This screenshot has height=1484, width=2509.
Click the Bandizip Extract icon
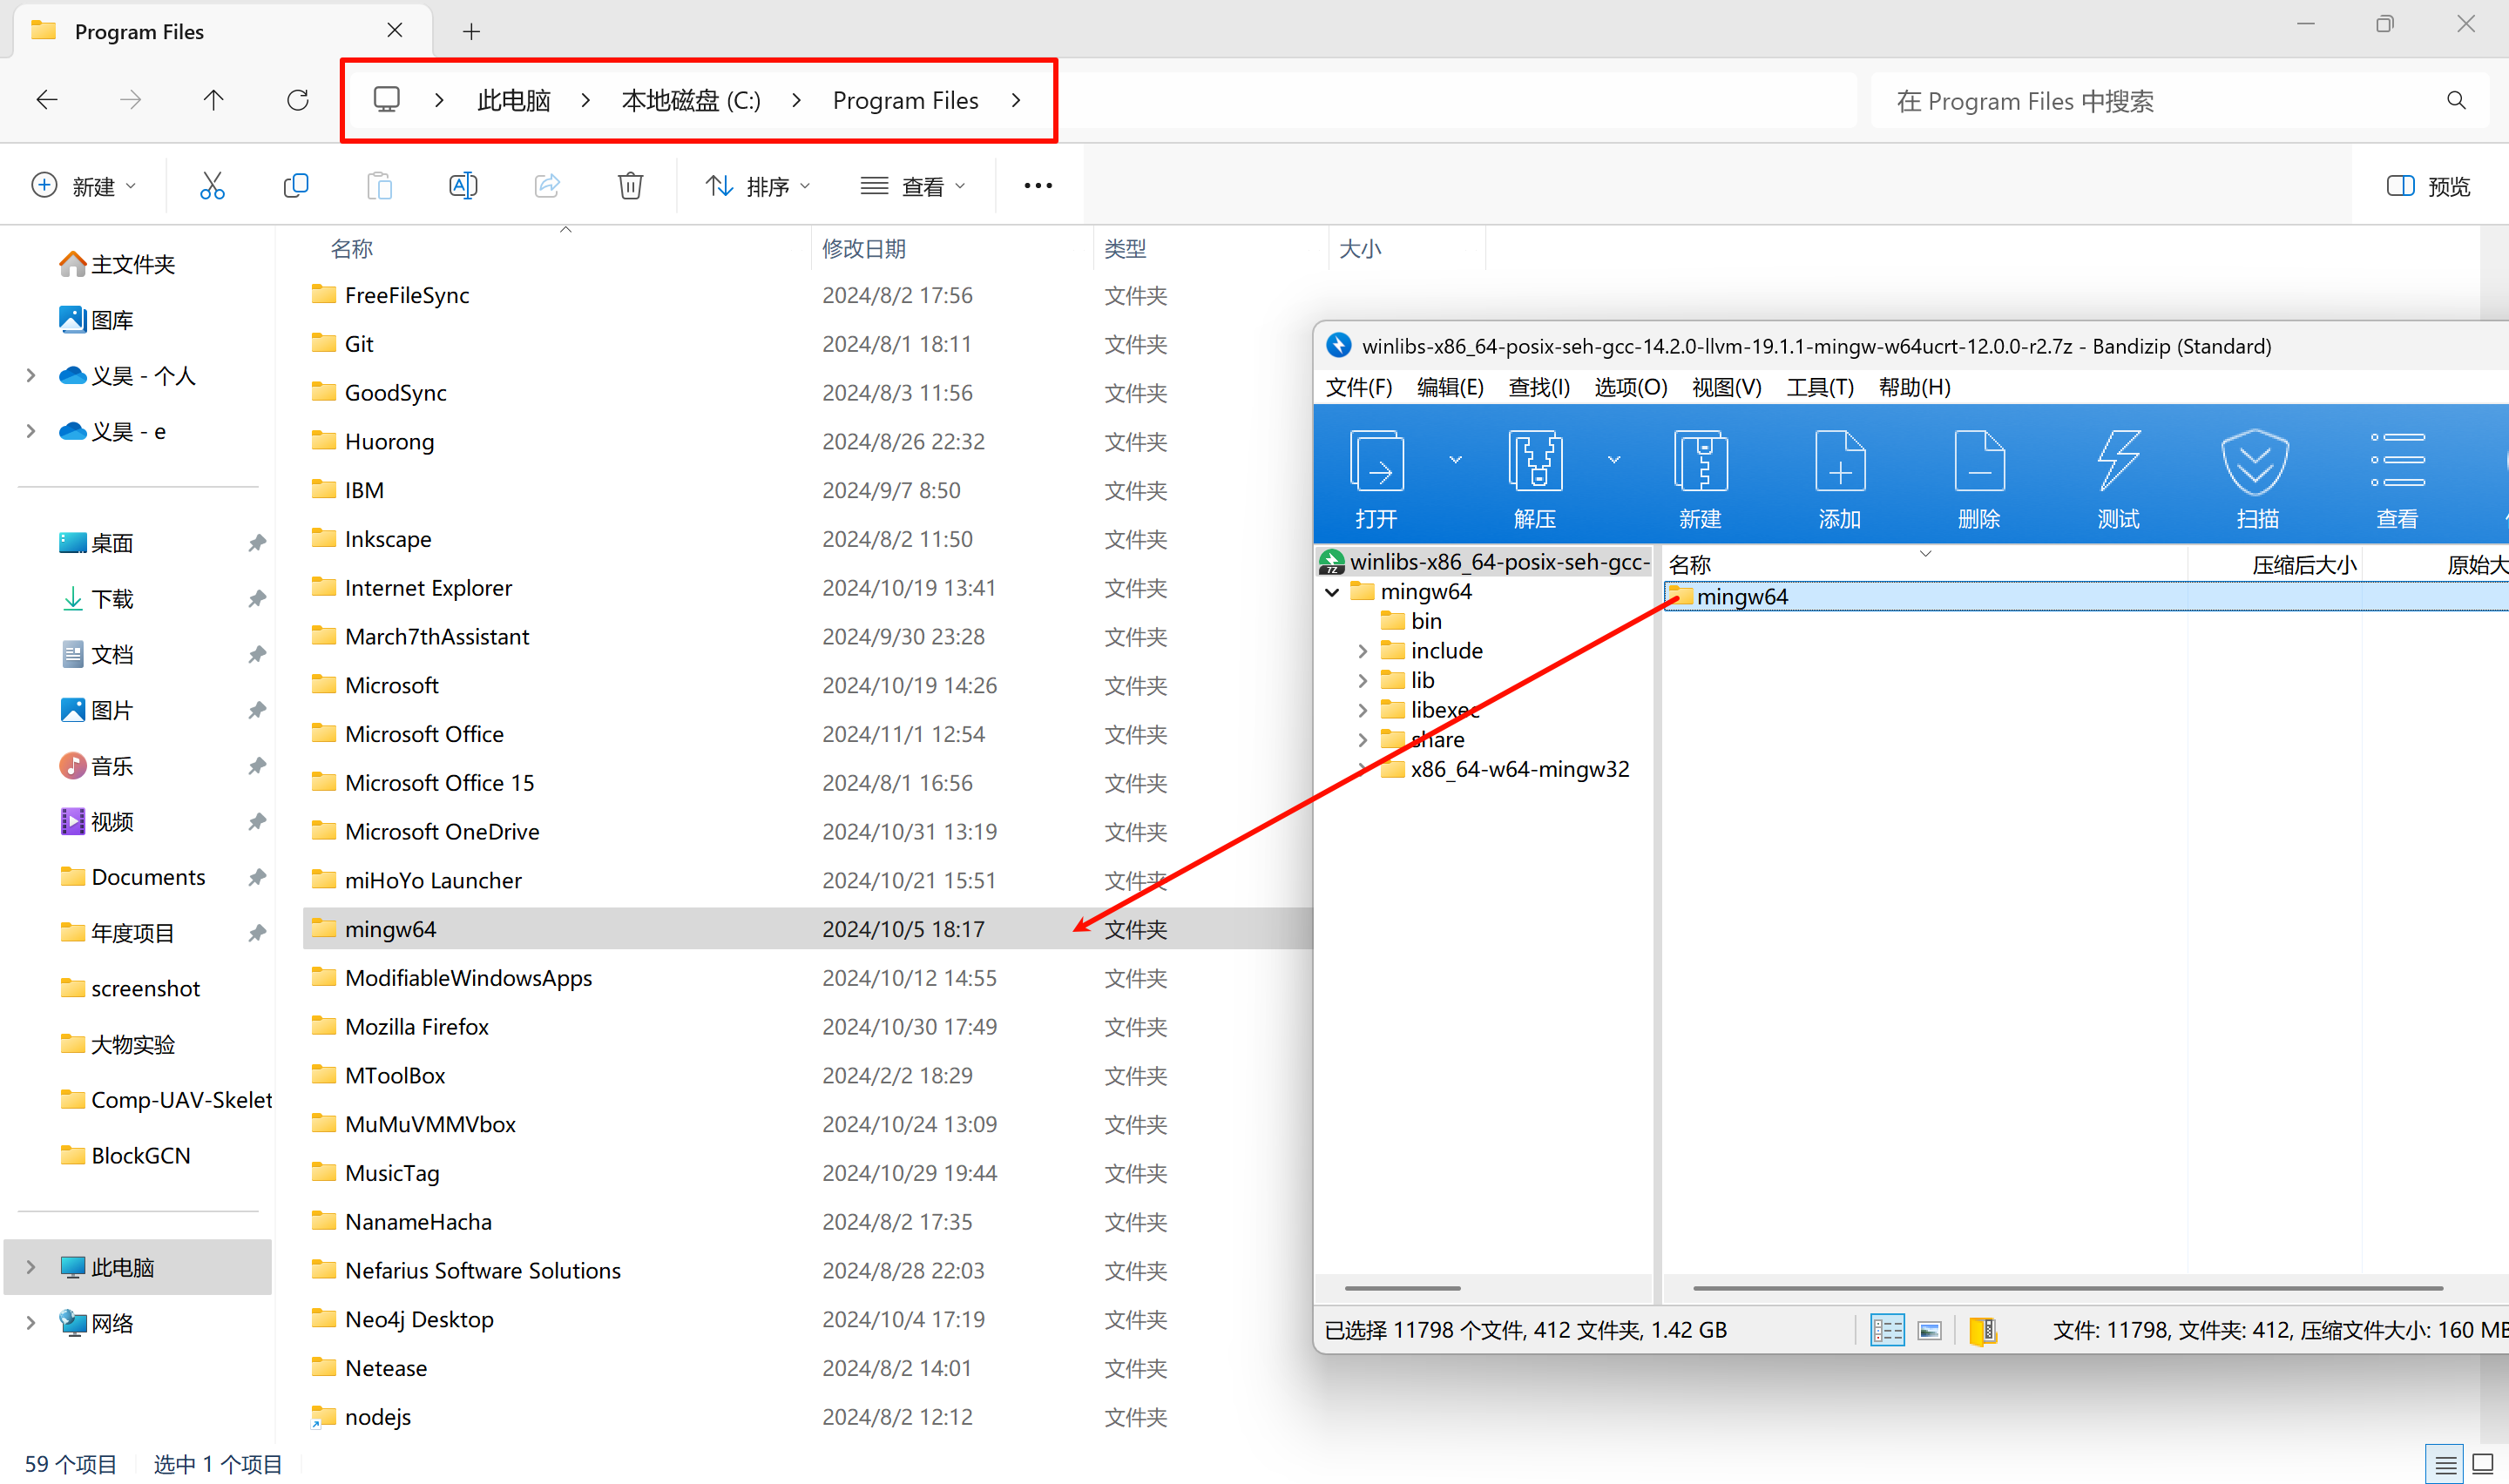click(x=1535, y=462)
